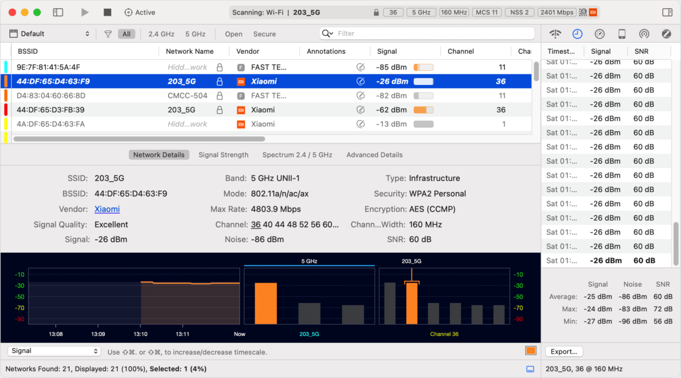Viewport: 681px width, 378px height.
Task: Open Advanced Details tab
Action: [374, 154]
